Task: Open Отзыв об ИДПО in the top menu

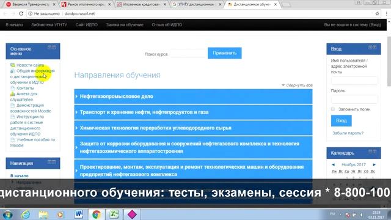Action: click(x=167, y=24)
